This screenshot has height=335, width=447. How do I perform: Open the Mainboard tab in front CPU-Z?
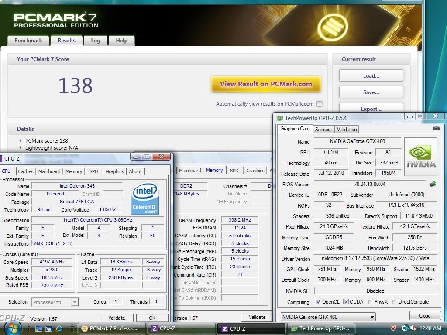click(49, 171)
